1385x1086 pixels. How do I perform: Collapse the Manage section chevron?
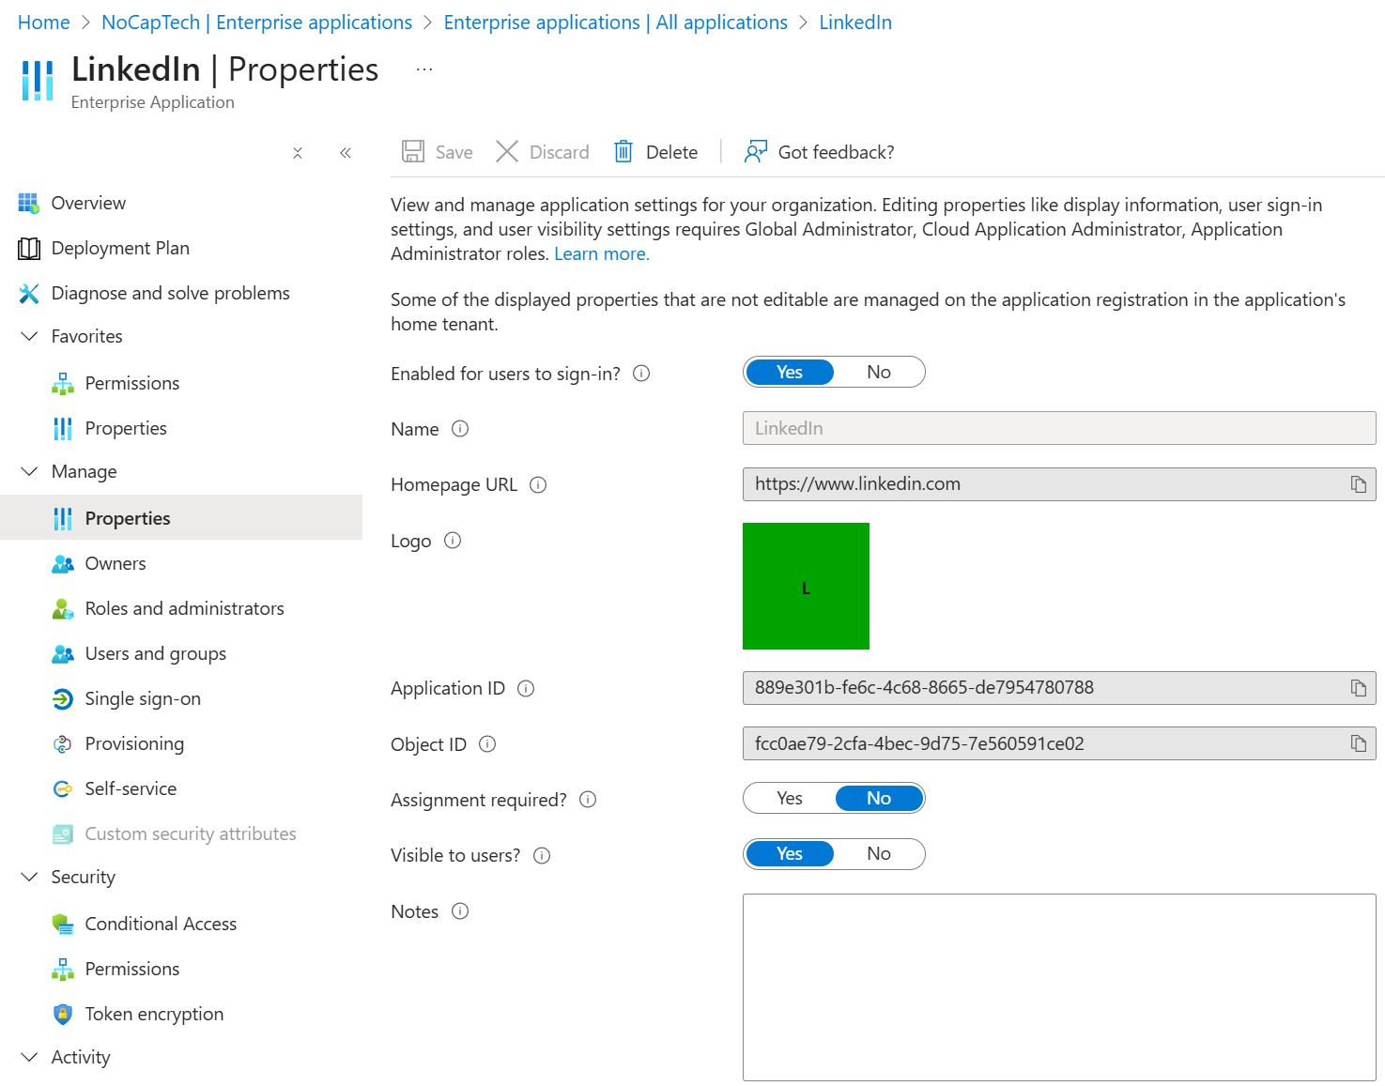[29, 471]
